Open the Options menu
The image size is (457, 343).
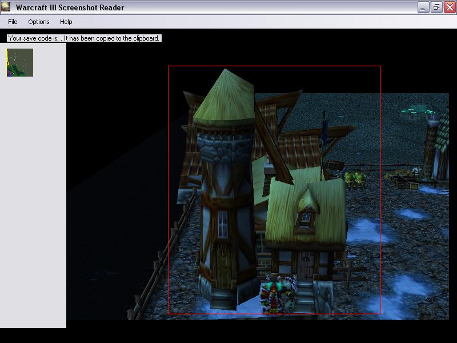(39, 22)
